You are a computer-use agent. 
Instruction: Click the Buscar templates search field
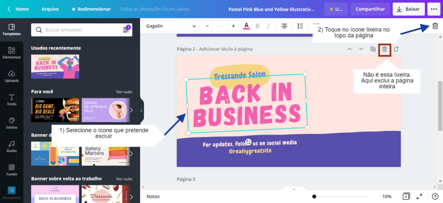[82, 30]
